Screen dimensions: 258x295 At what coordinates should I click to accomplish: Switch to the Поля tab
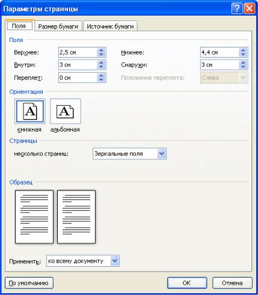click(x=19, y=26)
